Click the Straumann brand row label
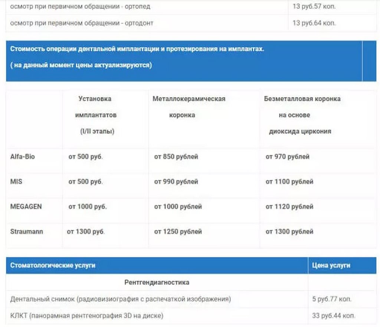The height and width of the screenshot is (327, 380). 27,232
